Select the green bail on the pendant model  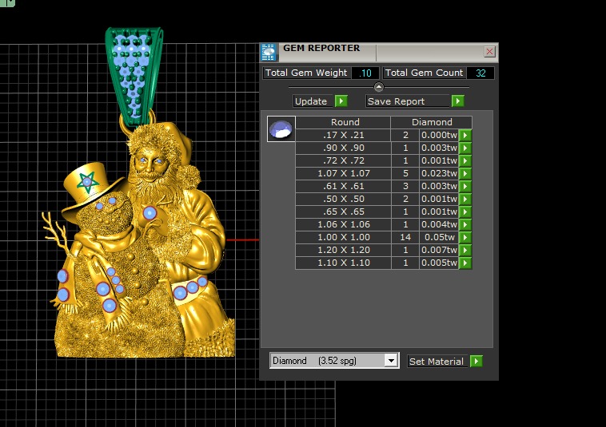point(134,75)
